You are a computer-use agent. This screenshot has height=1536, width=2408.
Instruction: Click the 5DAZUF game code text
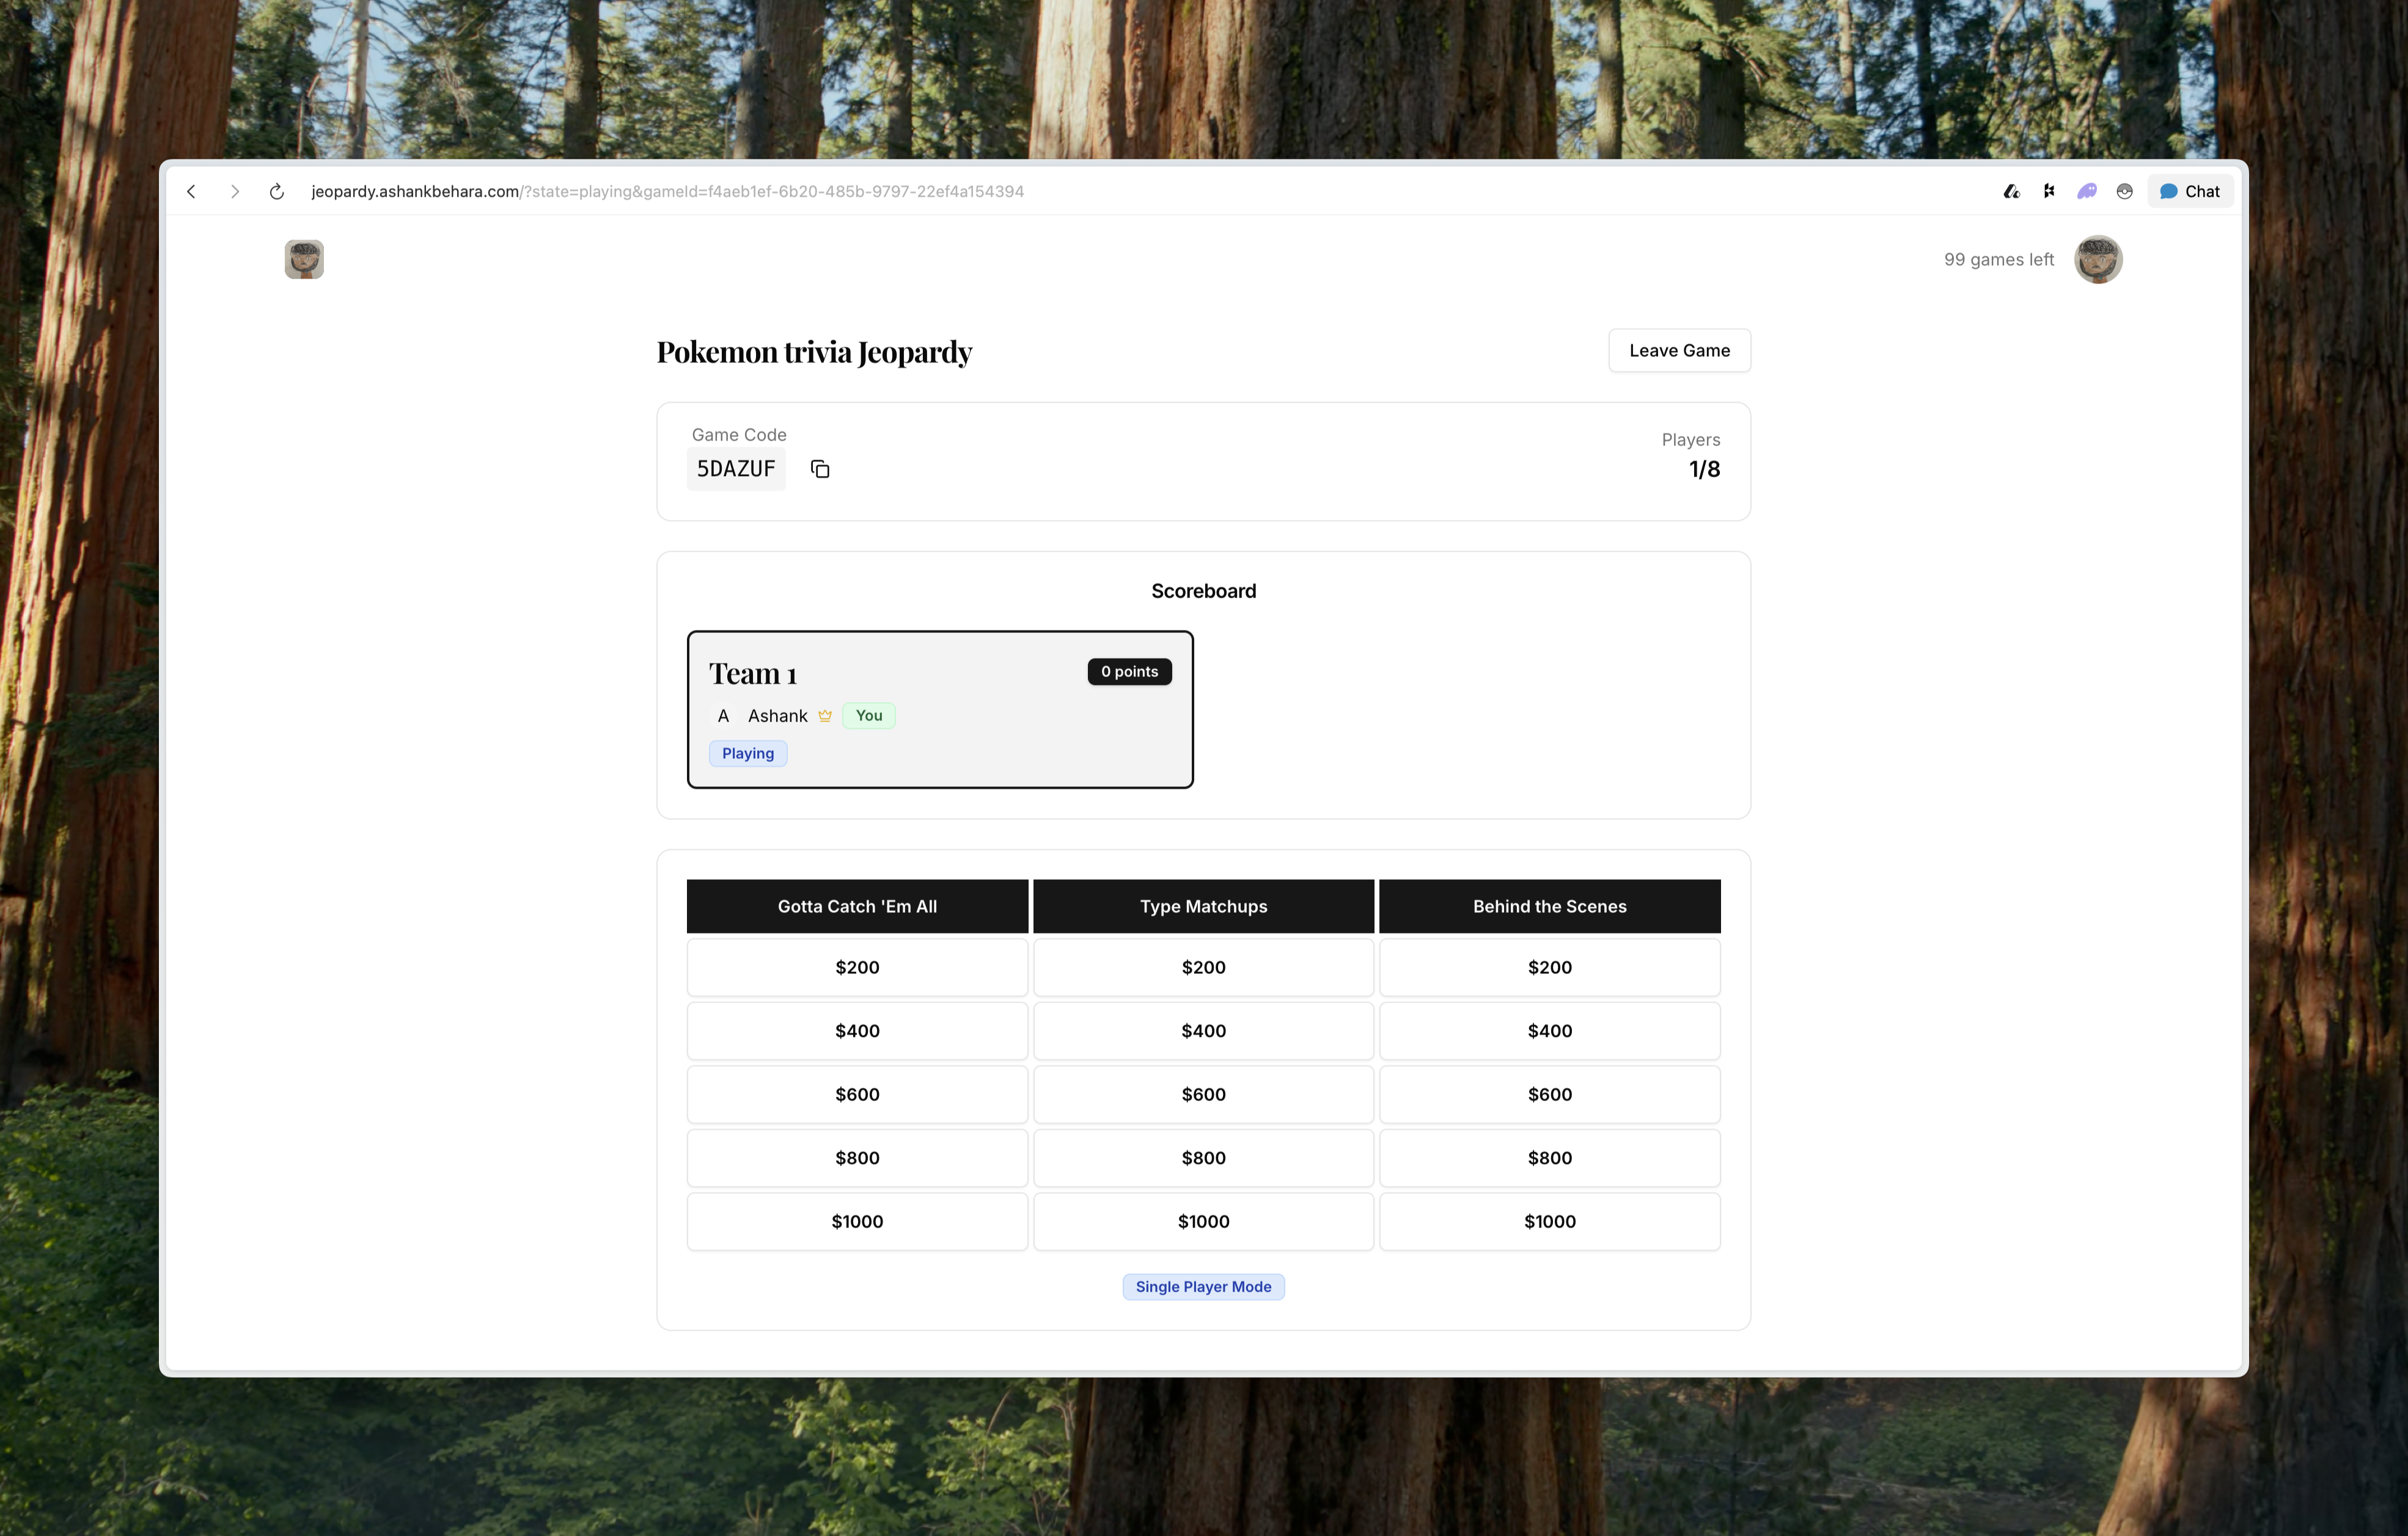[x=736, y=469]
